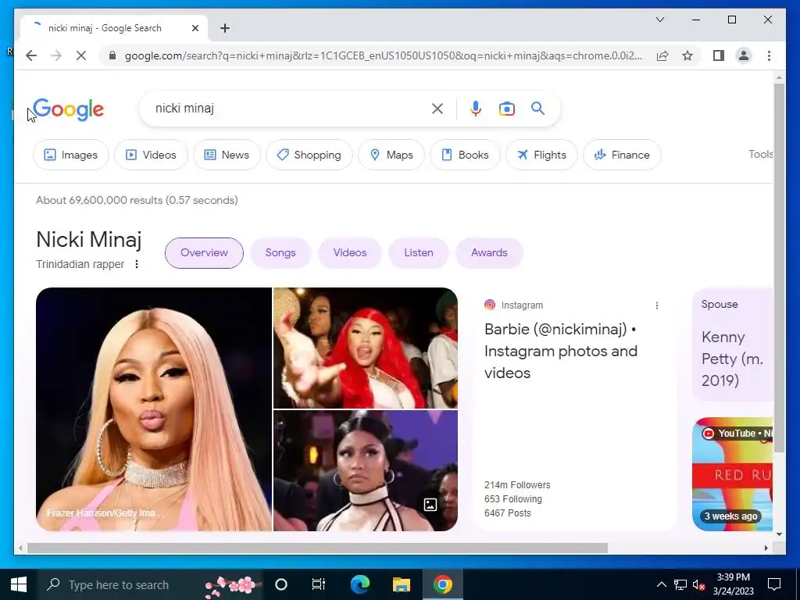
Task: Submit search with magnifying glass
Action: tap(537, 108)
